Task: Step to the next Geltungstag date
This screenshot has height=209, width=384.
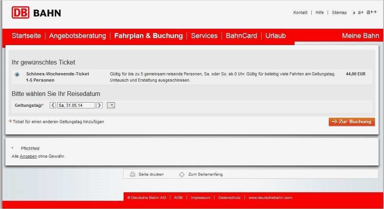Action: [x=99, y=105]
